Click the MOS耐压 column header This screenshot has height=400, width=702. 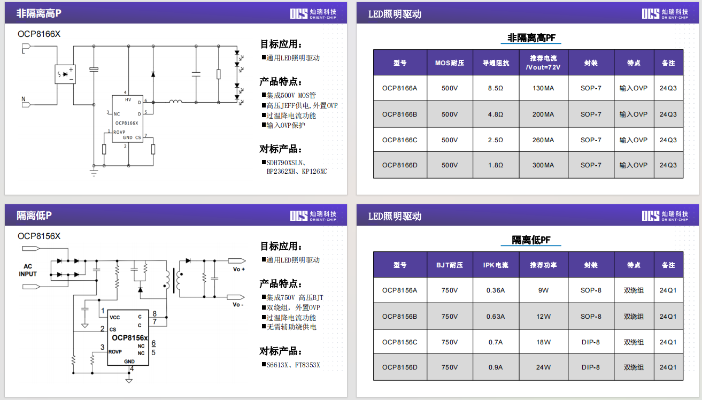pyautogui.click(x=450, y=63)
